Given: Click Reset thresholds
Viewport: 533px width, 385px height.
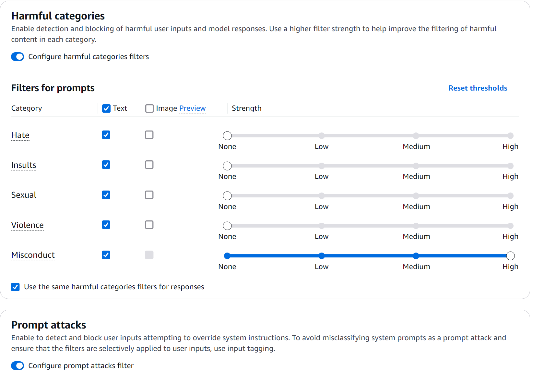Looking at the screenshot, I should pyautogui.click(x=478, y=88).
